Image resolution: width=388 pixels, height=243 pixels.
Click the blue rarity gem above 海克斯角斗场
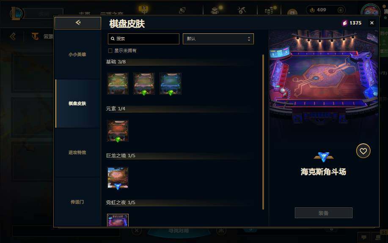tap(323, 156)
